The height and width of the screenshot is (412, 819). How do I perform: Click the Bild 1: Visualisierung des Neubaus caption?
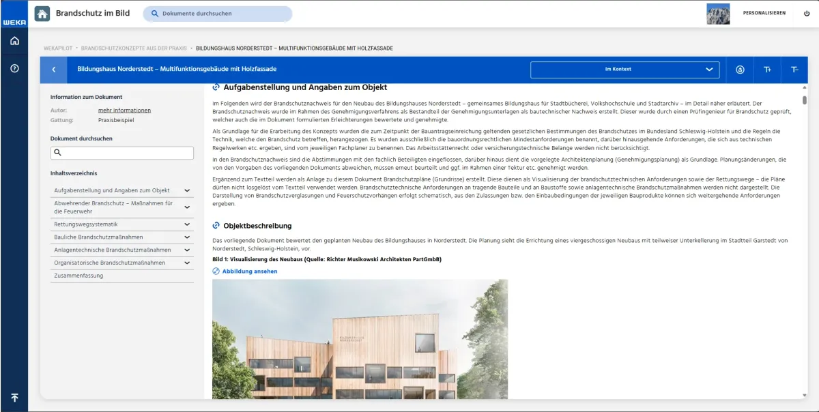(327, 260)
